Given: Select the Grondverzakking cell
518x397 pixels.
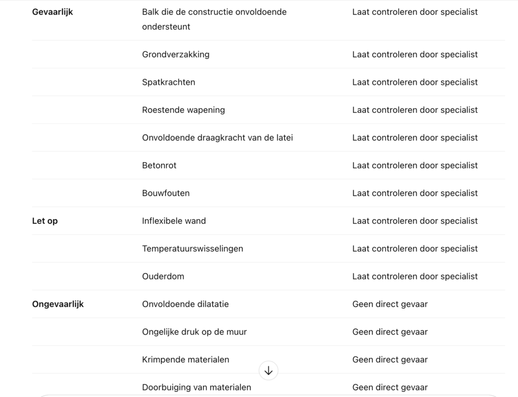Looking at the screenshot, I should coord(176,55).
